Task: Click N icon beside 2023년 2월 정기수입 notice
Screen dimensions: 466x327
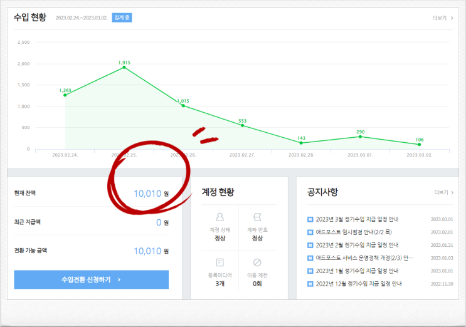Action: pos(310,246)
